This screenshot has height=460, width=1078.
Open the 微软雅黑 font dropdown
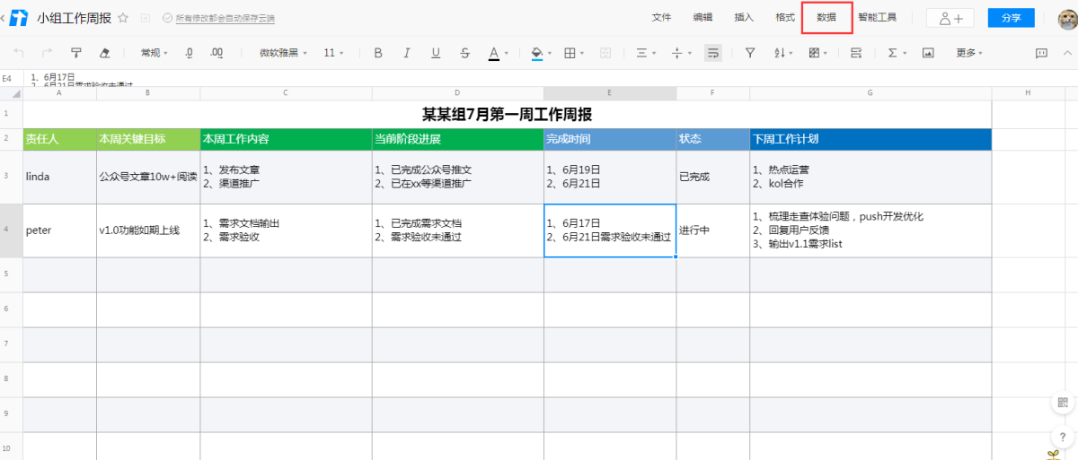pyautogui.click(x=283, y=53)
